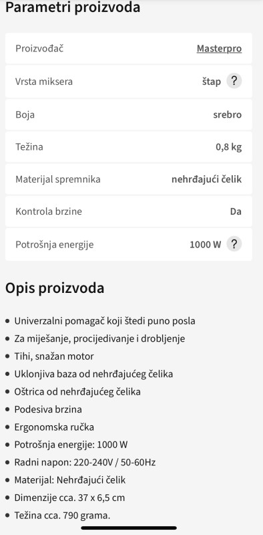Image resolution: width=263 pixels, height=535 pixels.
Task: Tap the Opis proizvoda heading
Action: (55, 288)
